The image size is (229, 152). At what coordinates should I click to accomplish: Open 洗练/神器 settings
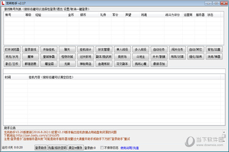pos(214,57)
